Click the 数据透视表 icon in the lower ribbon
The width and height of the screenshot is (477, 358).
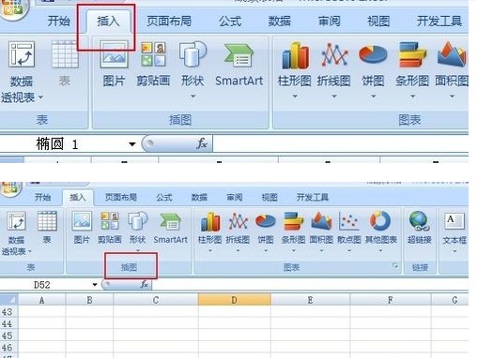[16, 221]
